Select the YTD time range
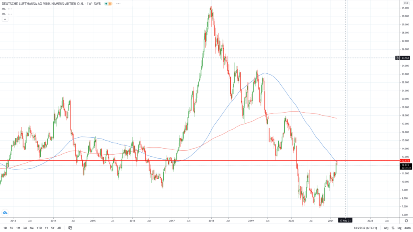 click(x=39, y=228)
